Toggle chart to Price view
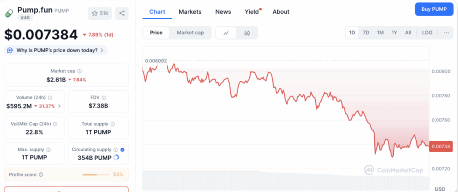The height and width of the screenshot is (192, 458). tap(156, 33)
